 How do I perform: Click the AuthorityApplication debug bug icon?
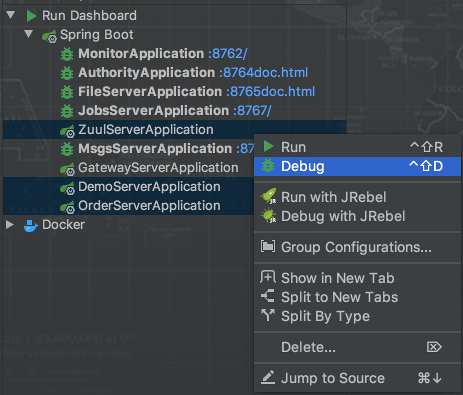tap(67, 73)
